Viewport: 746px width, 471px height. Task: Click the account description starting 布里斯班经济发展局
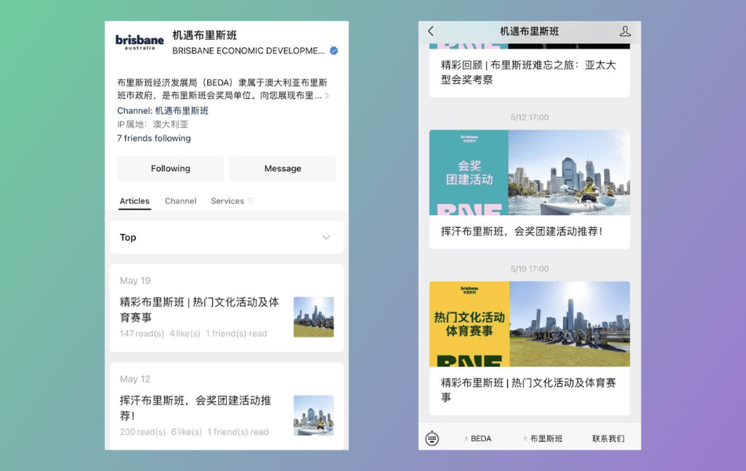tap(222, 89)
